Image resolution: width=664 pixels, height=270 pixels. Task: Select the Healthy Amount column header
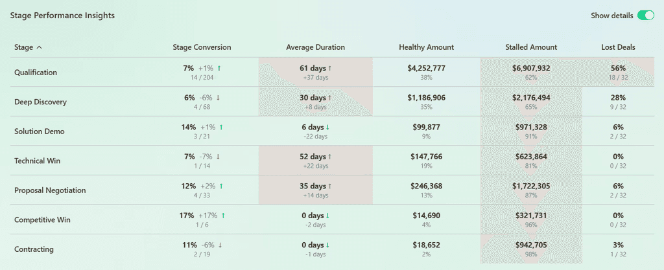pyautogui.click(x=427, y=47)
